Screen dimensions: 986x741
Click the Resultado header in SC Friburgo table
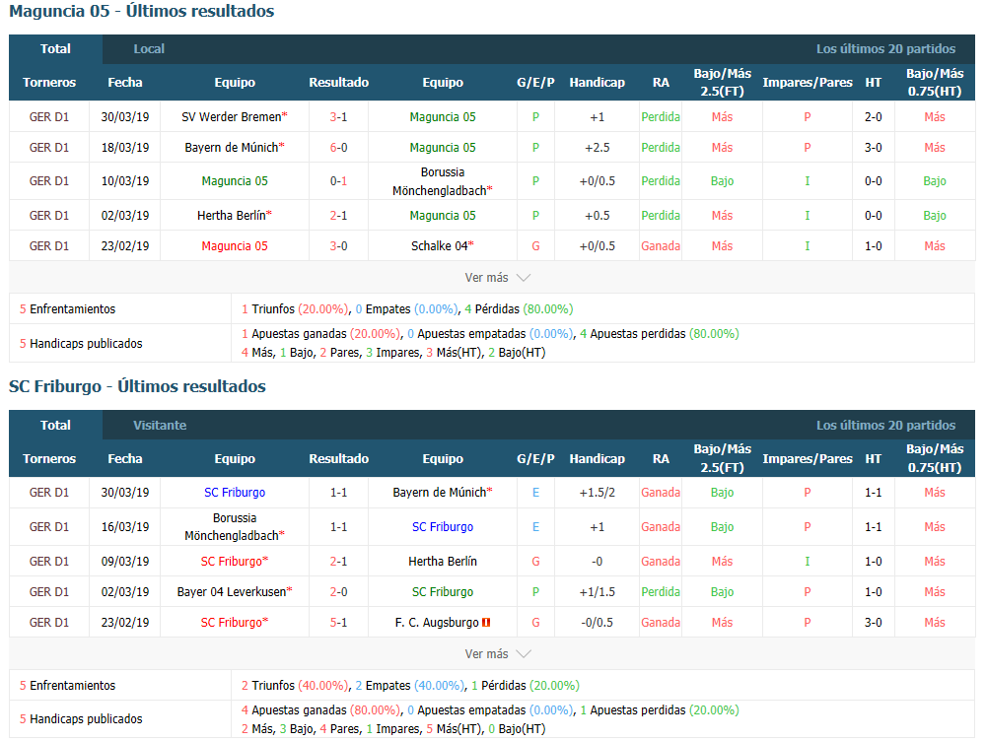(338, 459)
